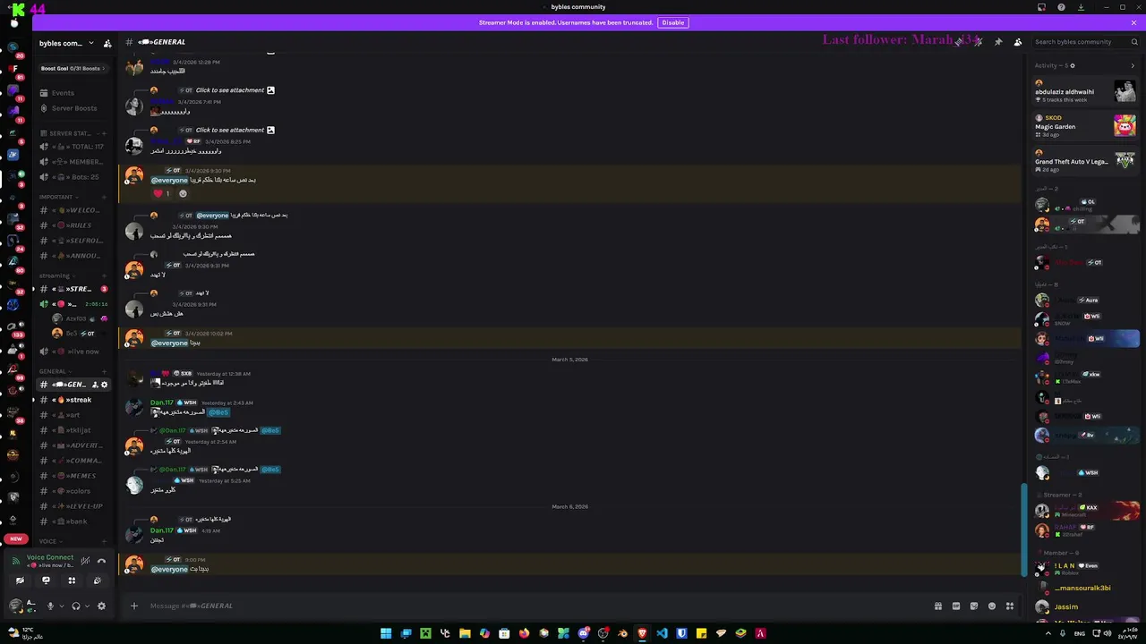Open User Settings gear

(101, 606)
